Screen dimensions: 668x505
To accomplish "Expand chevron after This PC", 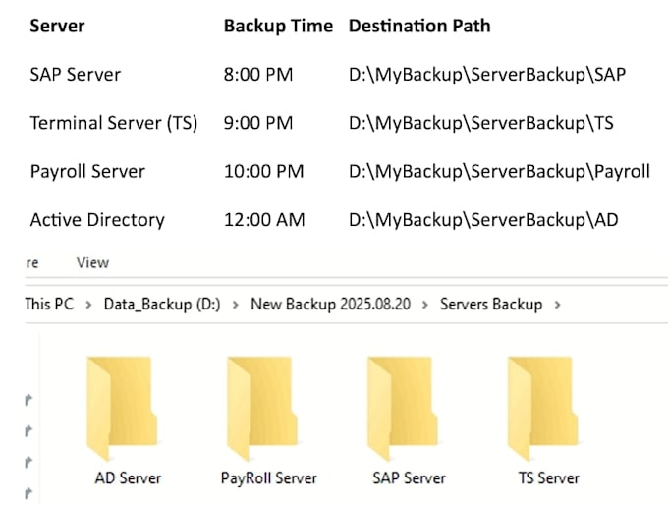I will (88, 305).
